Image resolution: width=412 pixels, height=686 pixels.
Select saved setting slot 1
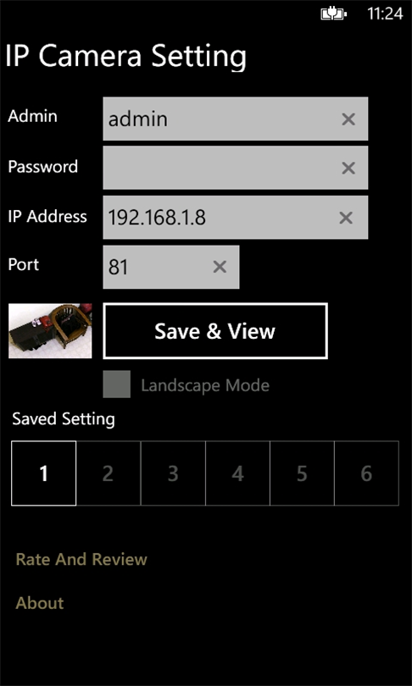44,473
